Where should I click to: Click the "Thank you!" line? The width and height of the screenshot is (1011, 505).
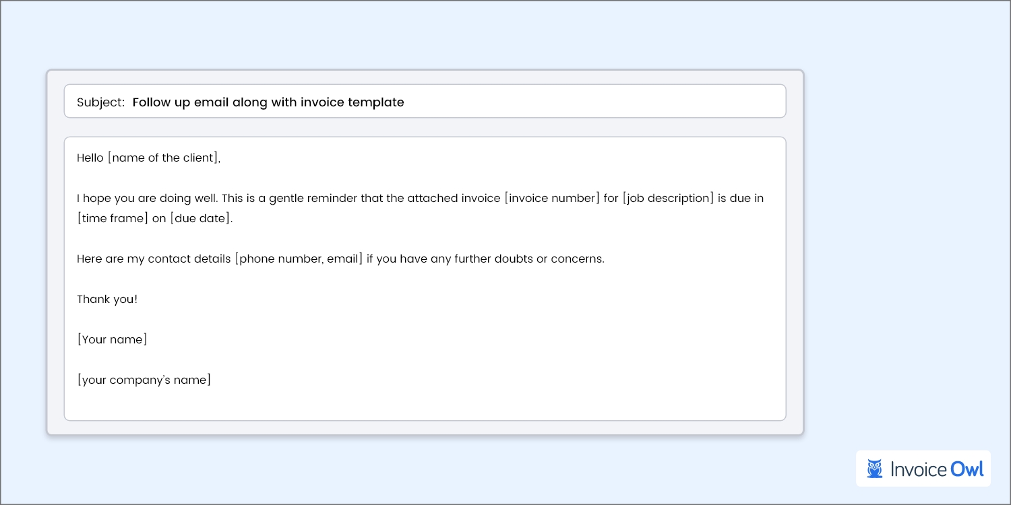(107, 300)
